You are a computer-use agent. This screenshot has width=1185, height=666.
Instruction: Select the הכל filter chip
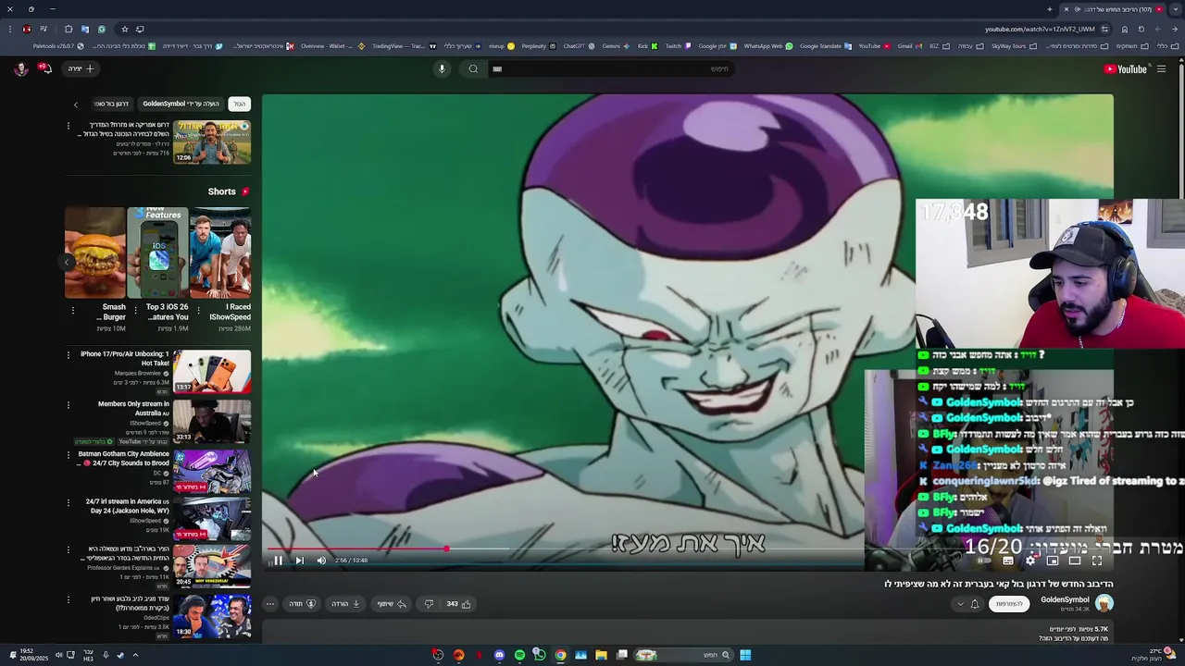pos(240,104)
